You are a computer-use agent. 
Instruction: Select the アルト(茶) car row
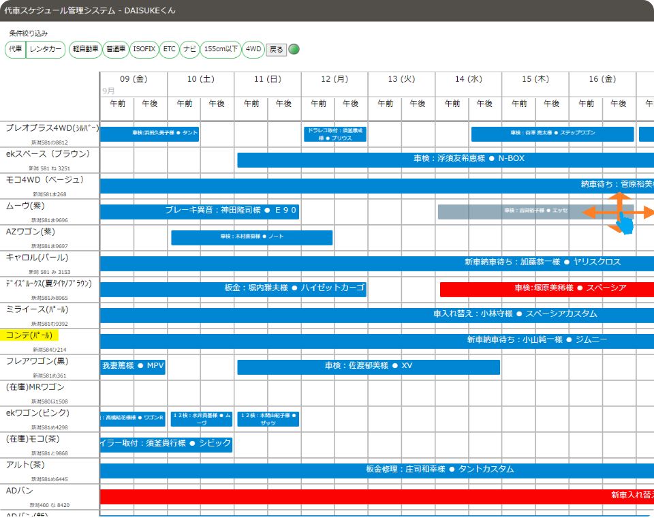click(x=50, y=470)
